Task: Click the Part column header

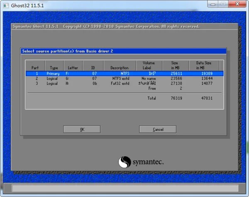Action: tap(35, 68)
